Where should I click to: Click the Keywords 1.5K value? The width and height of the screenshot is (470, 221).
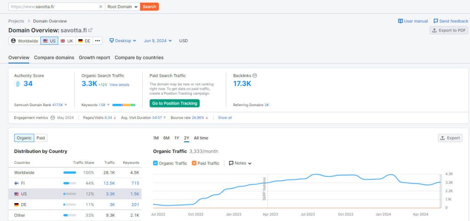(x=102, y=105)
